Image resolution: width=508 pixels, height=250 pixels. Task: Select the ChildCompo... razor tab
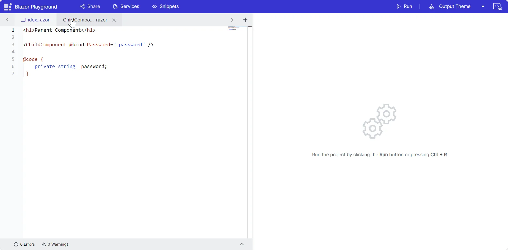(x=82, y=20)
